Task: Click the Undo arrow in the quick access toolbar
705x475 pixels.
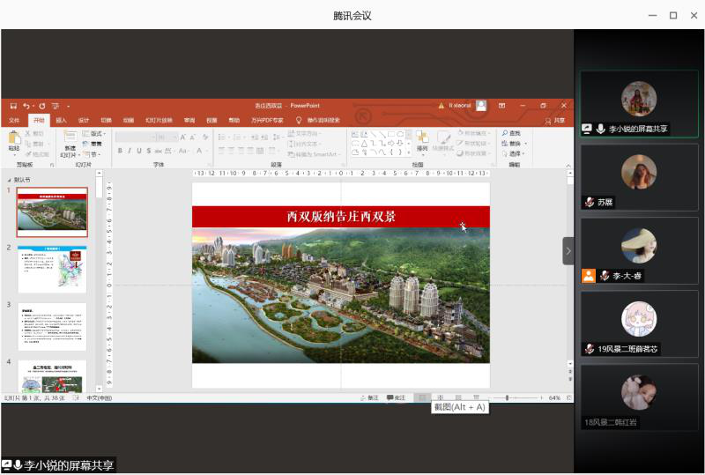Action: click(26, 106)
